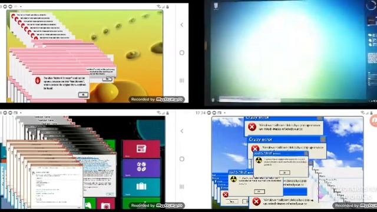Image resolution: width=377 pixels, height=212 pixels.
Task: Click the red error icon in the front pink dialog
Action: tap(38, 80)
